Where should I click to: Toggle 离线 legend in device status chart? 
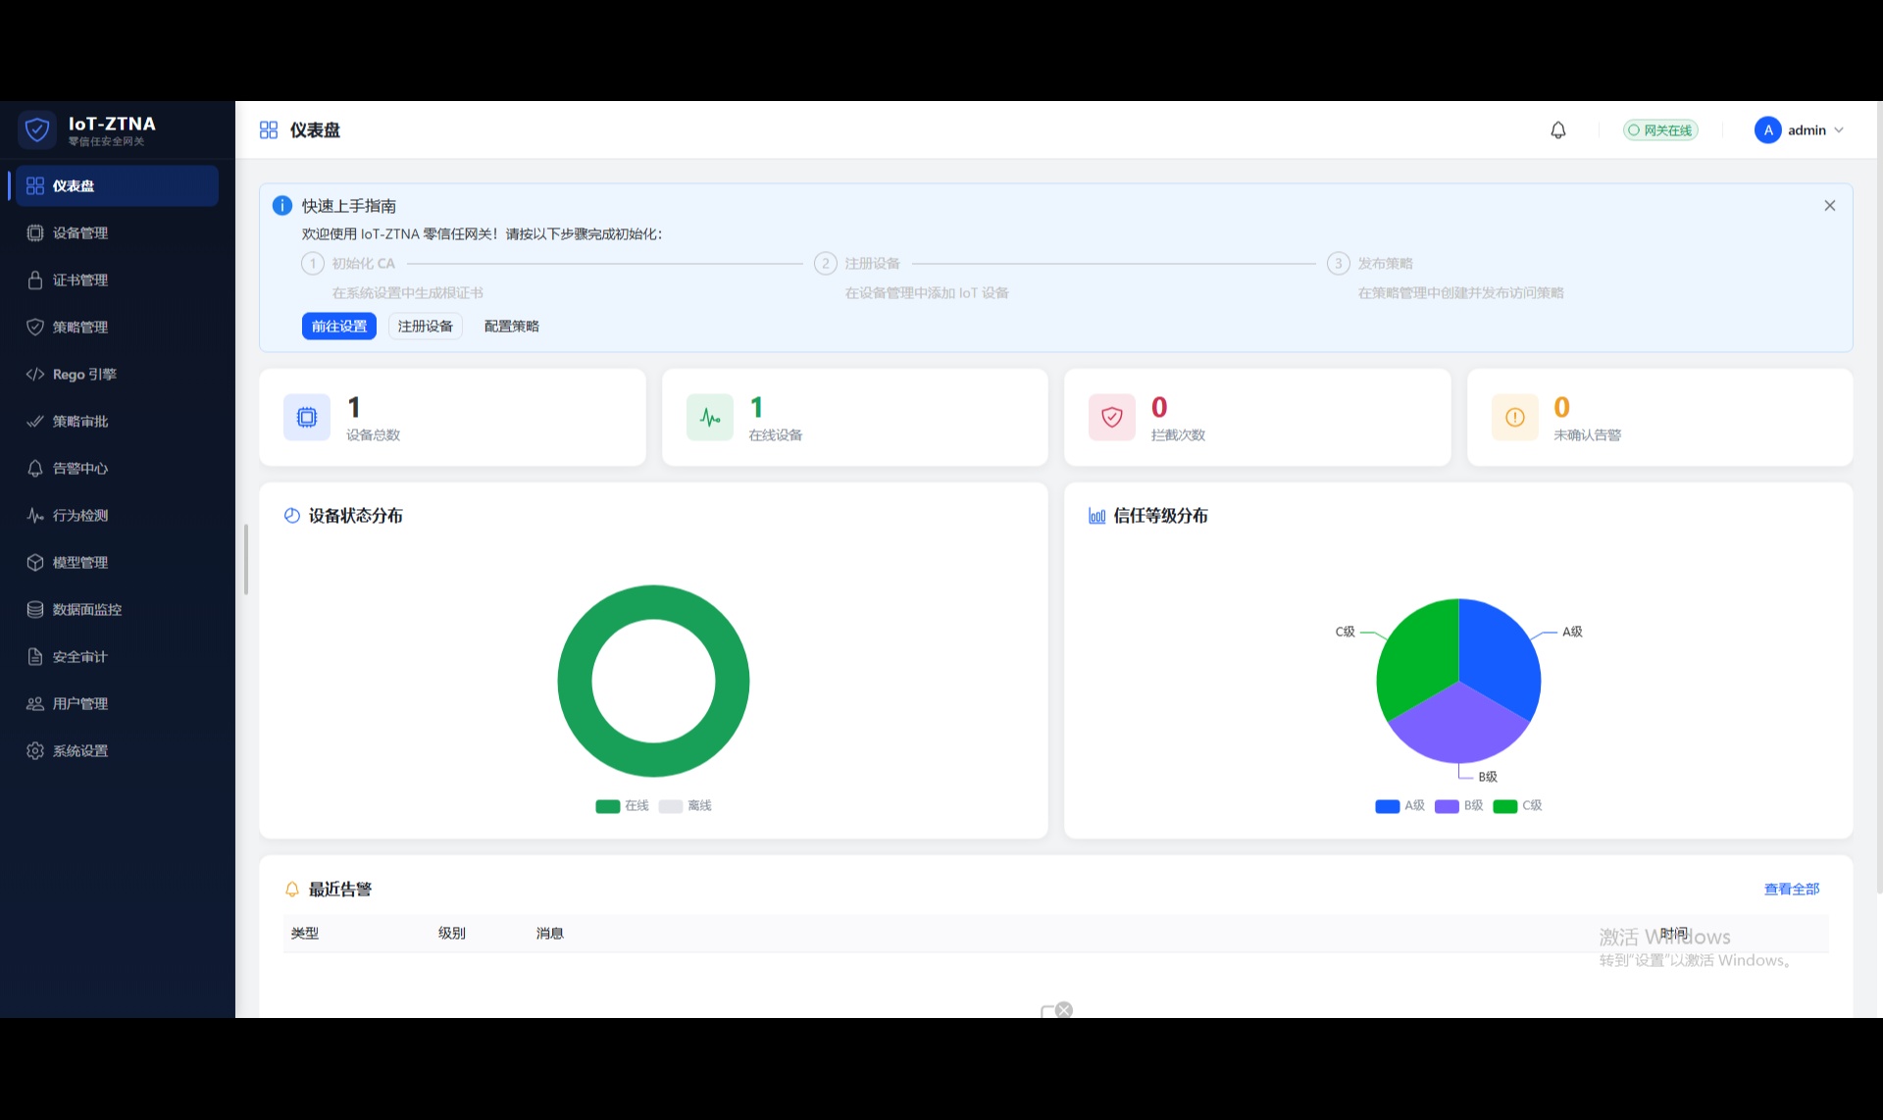click(x=686, y=805)
